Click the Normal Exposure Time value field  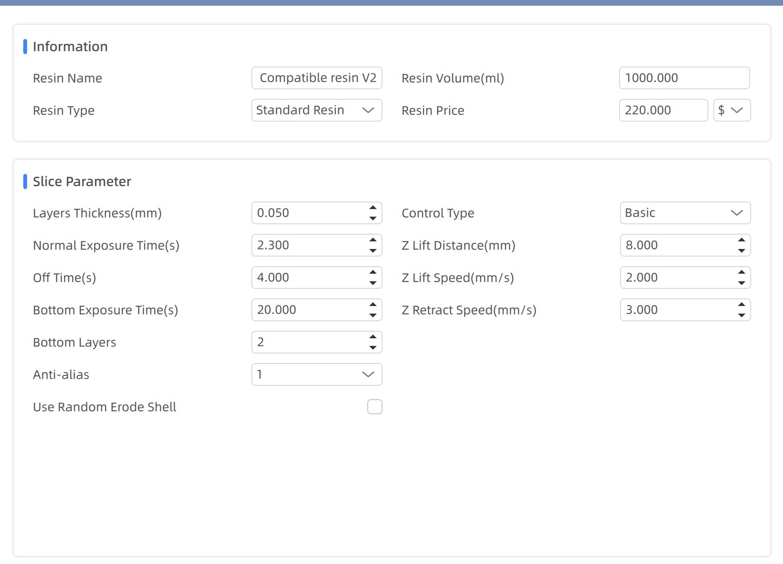310,245
